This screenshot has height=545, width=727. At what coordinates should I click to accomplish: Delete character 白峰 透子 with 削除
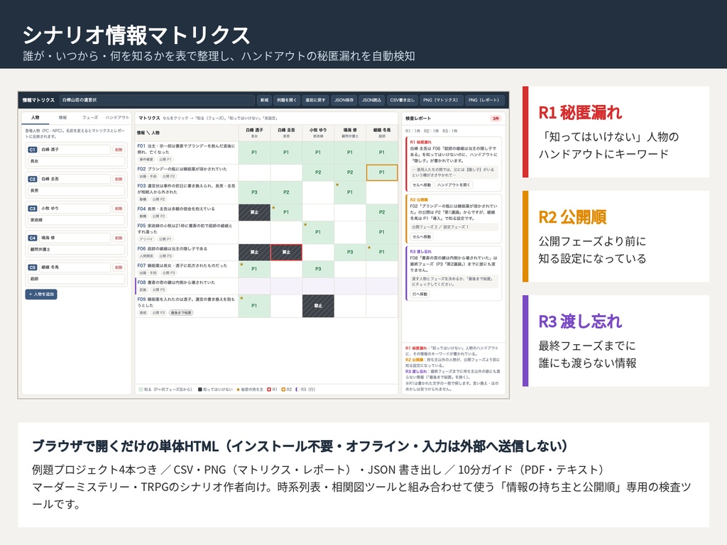click(119, 150)
